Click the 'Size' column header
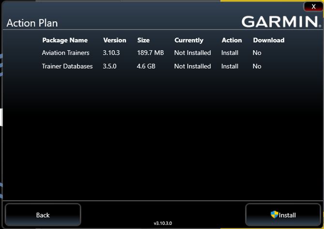The width and height of the screenshot is (324, 229). coord(144,40)
